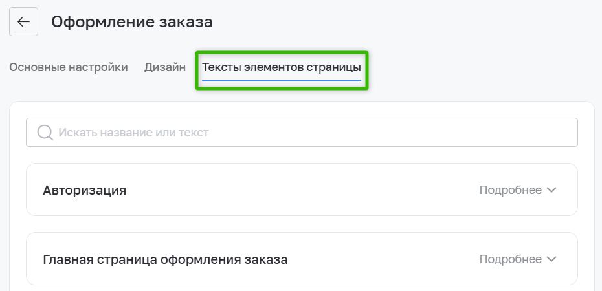The height and width of the screenshot is (291, 602).
Task: Expand Главная страница оформления заказа via Подробнее
Action: click(511, 259)
